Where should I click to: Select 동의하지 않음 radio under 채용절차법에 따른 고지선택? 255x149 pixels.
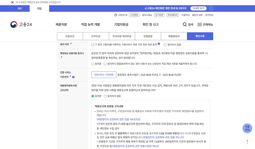(x=105, y=96)
